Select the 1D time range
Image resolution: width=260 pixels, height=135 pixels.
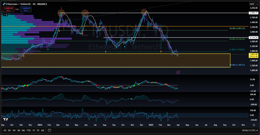[5, 130]
